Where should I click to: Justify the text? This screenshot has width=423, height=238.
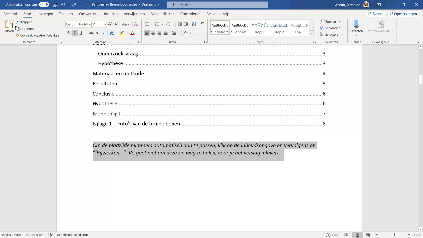[x=165, y=33]
